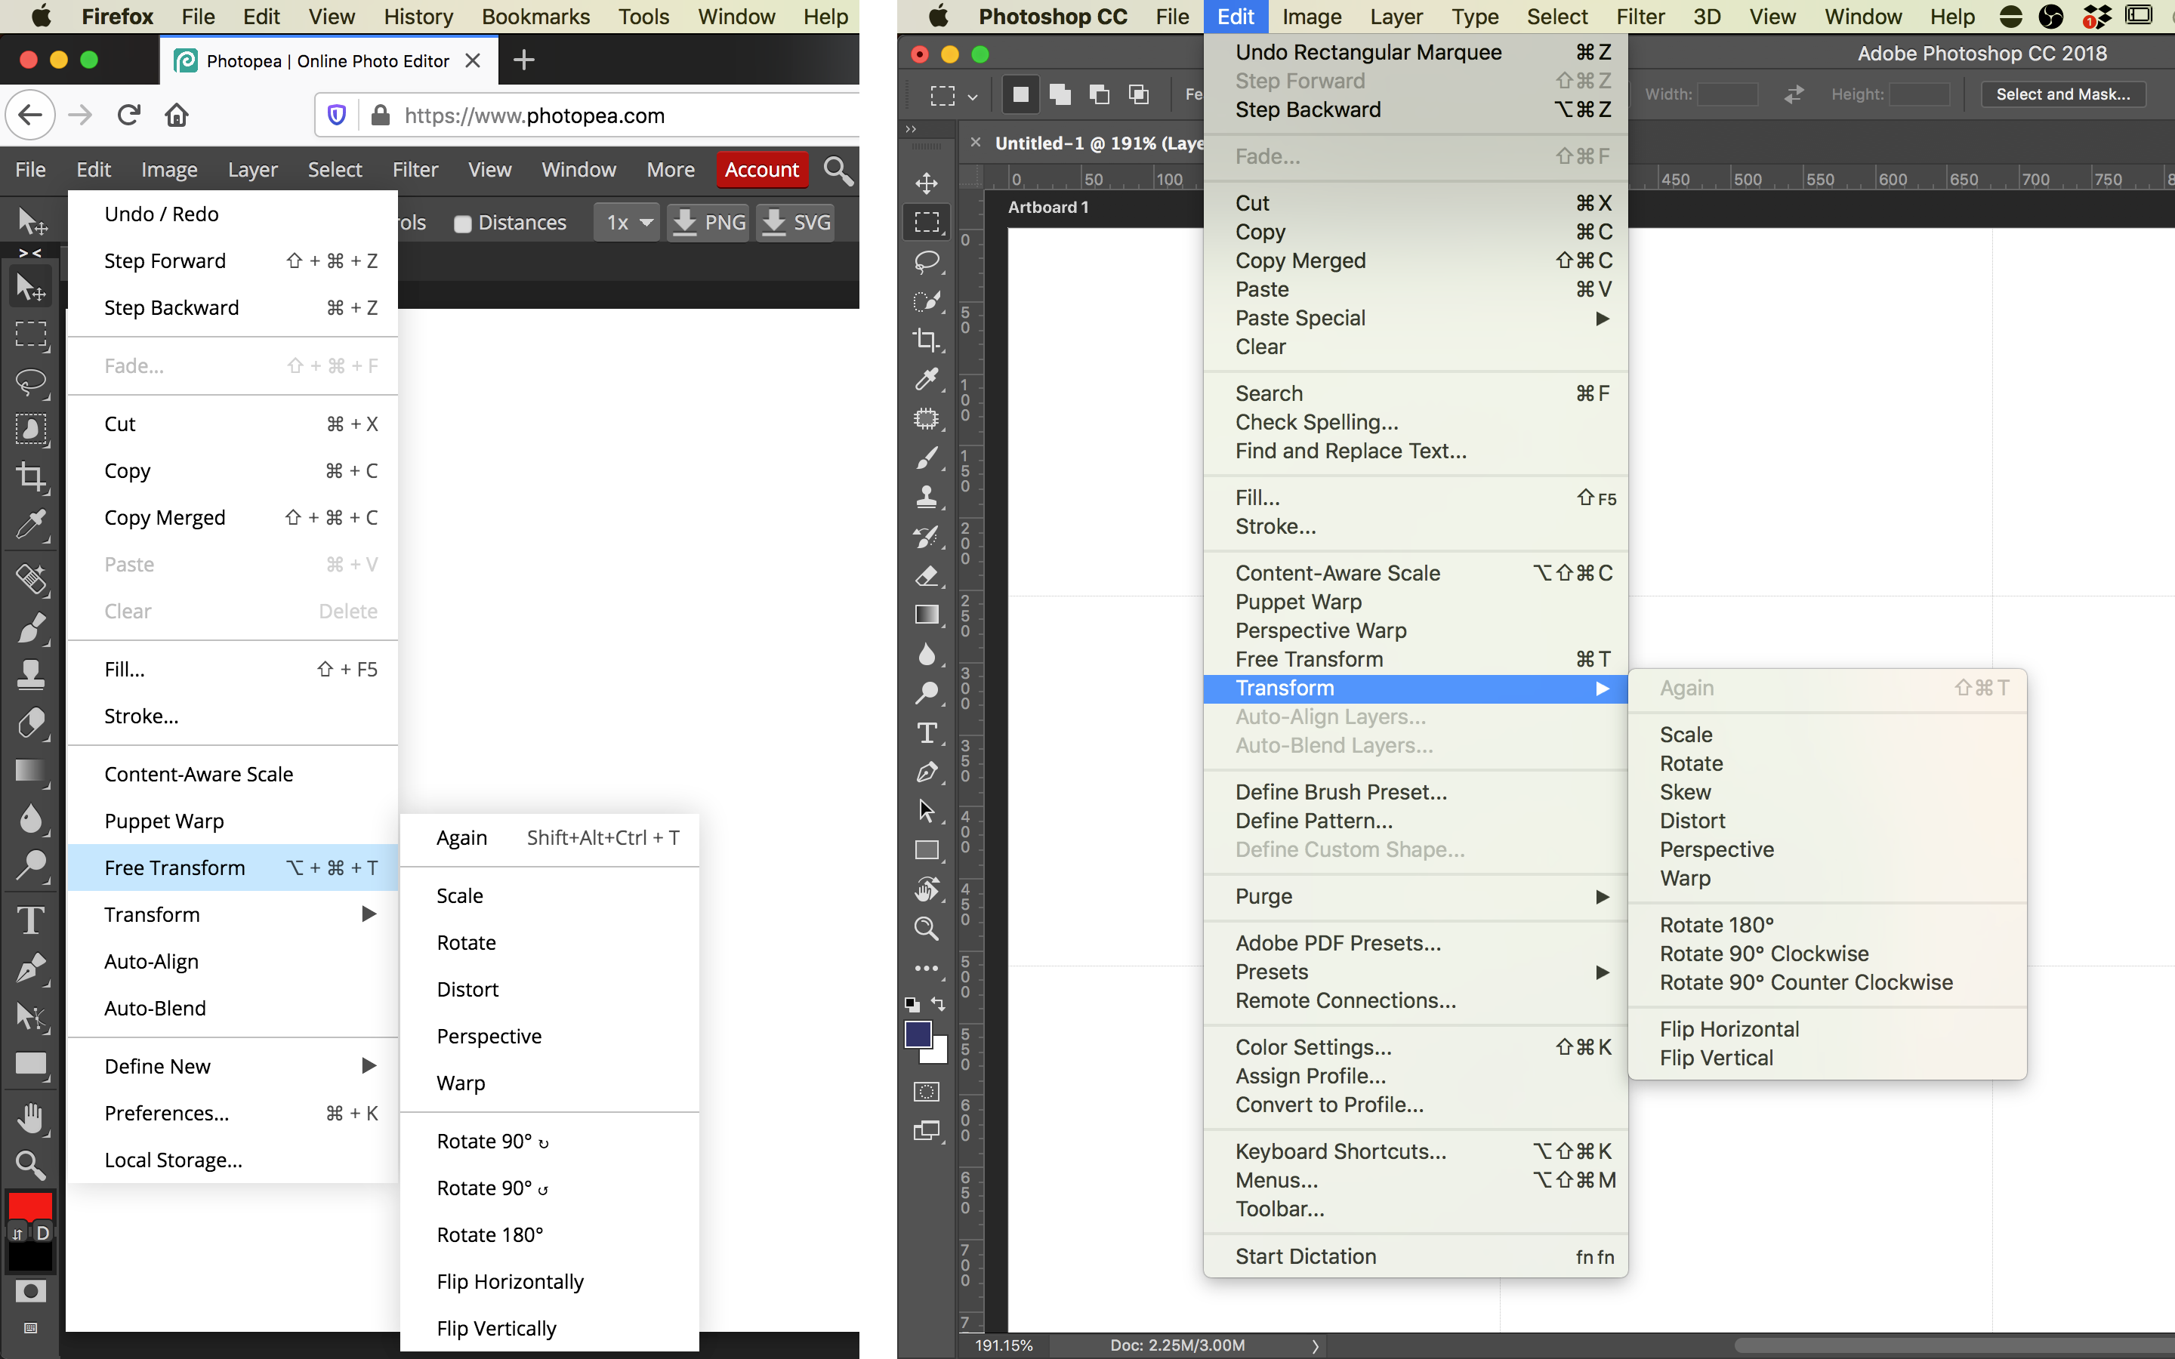2175x1359 pixels.
Task: Reload the Firefox page
Action: 128,115
